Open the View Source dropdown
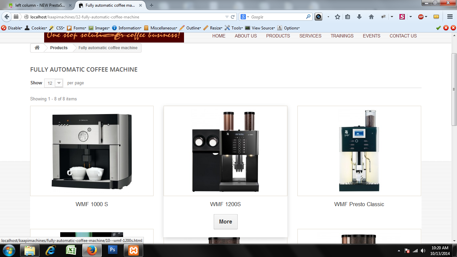457x257 pixels. [x=260, y=28]
